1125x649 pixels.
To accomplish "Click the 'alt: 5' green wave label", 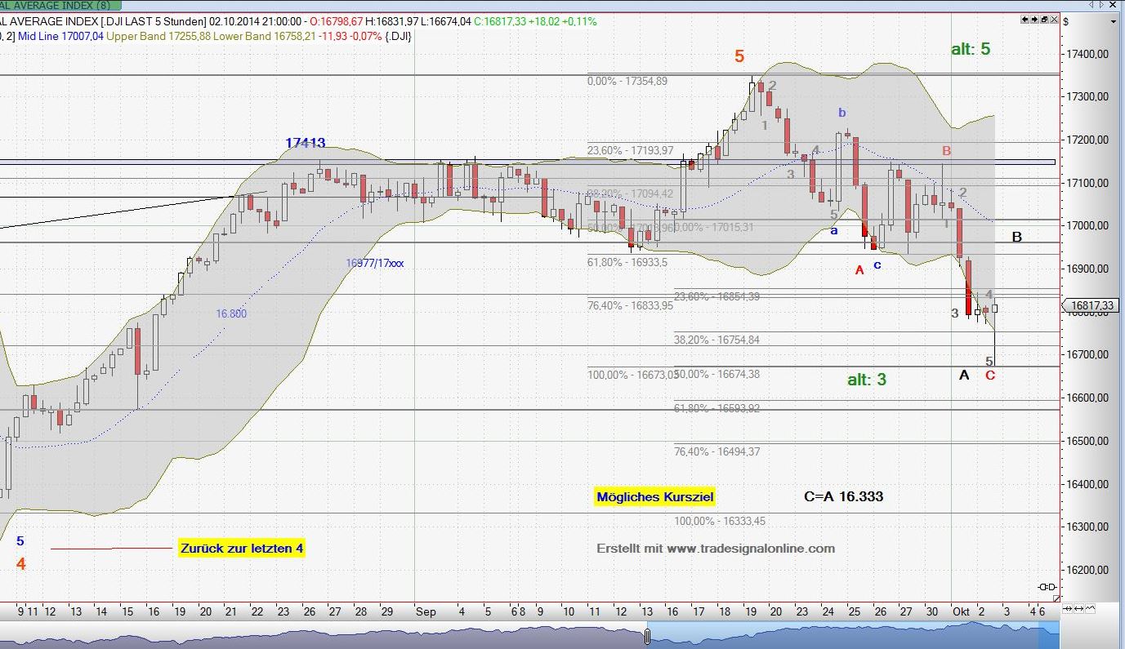I will coord(970,49).
